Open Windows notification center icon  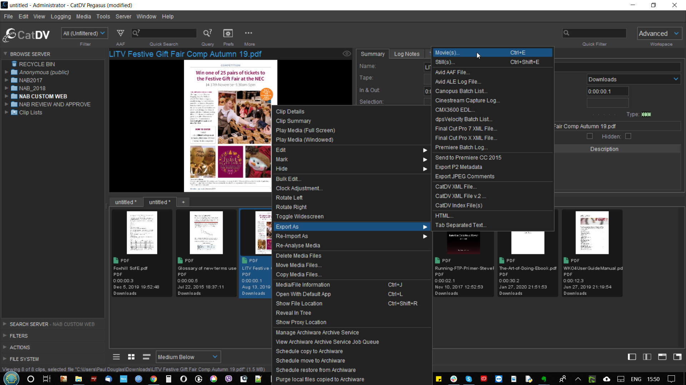tap(671, 379)
